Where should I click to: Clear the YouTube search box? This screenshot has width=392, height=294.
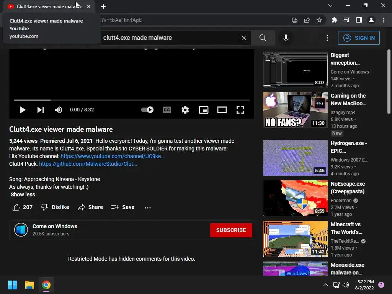tap(244, 38)
